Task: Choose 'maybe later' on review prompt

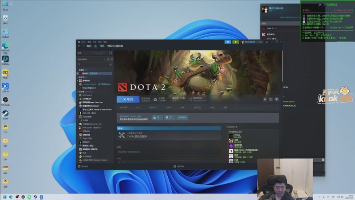Action: pyautogui.click(x=182, y=117)
